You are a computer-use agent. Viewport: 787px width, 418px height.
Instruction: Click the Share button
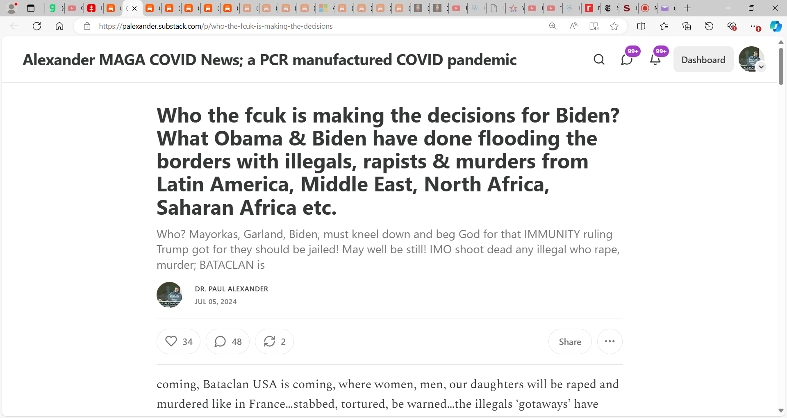coord(570,341)
